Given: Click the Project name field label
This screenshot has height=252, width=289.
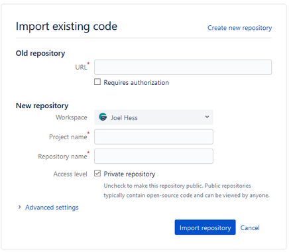Looking at the screenshot, I should pos(68,137).
